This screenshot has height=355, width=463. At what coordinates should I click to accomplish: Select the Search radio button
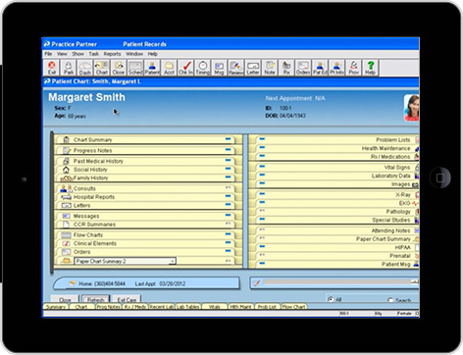(x=390, y=300)
